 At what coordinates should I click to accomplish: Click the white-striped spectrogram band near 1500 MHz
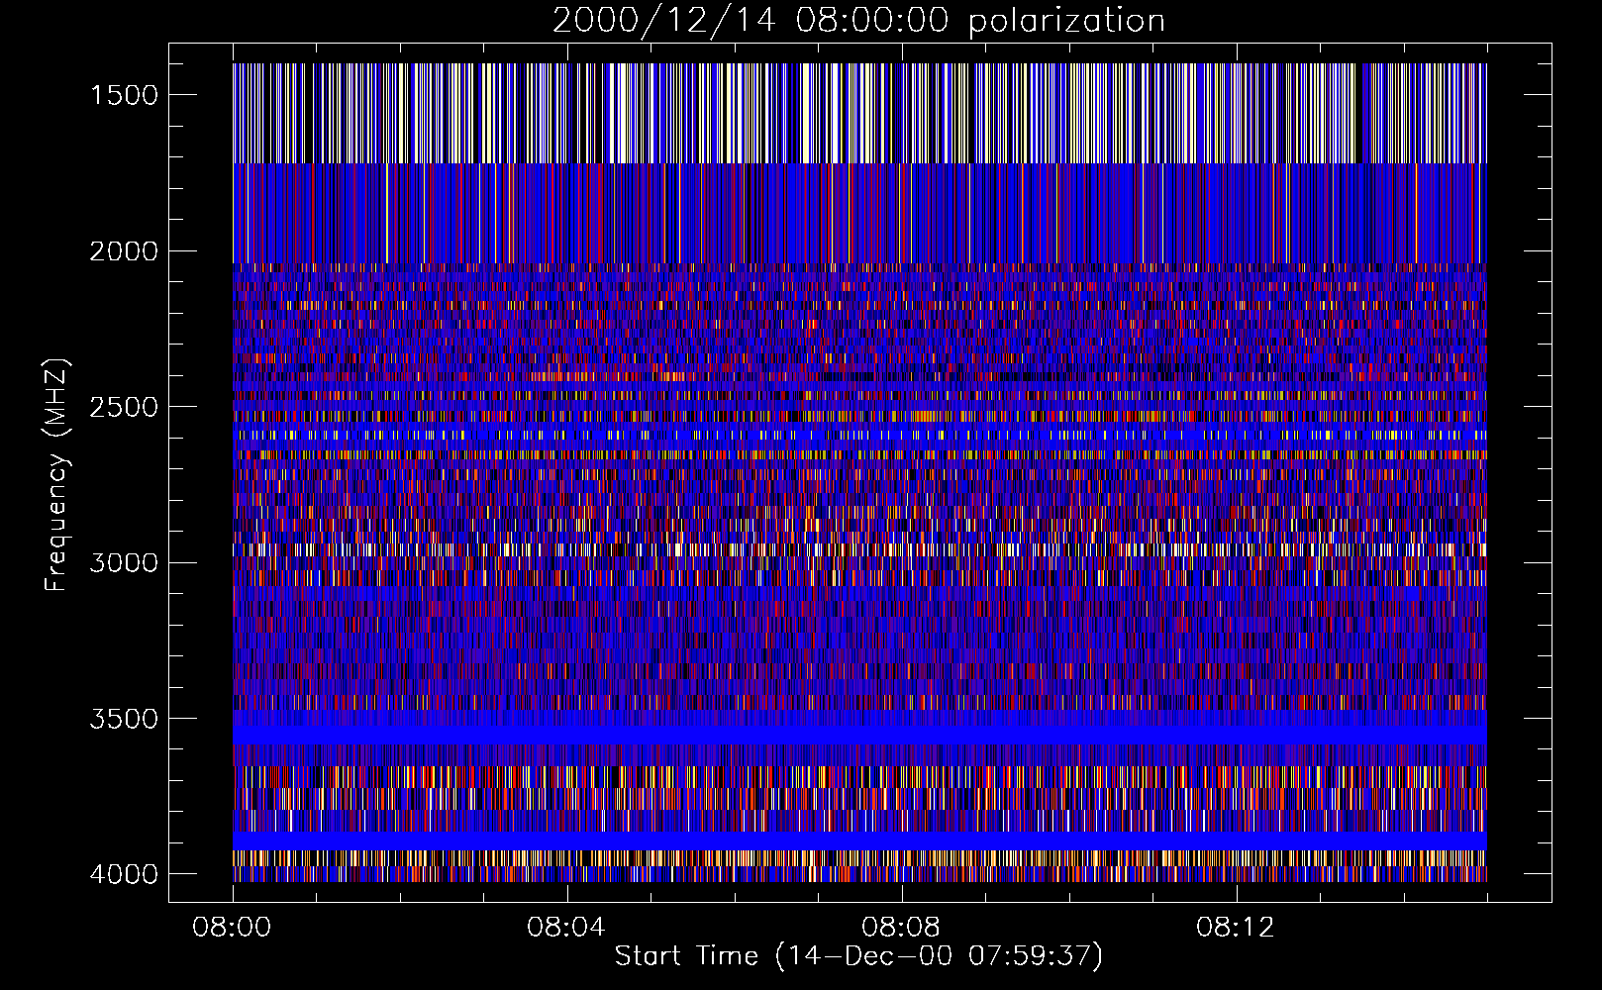pos(859,113)
